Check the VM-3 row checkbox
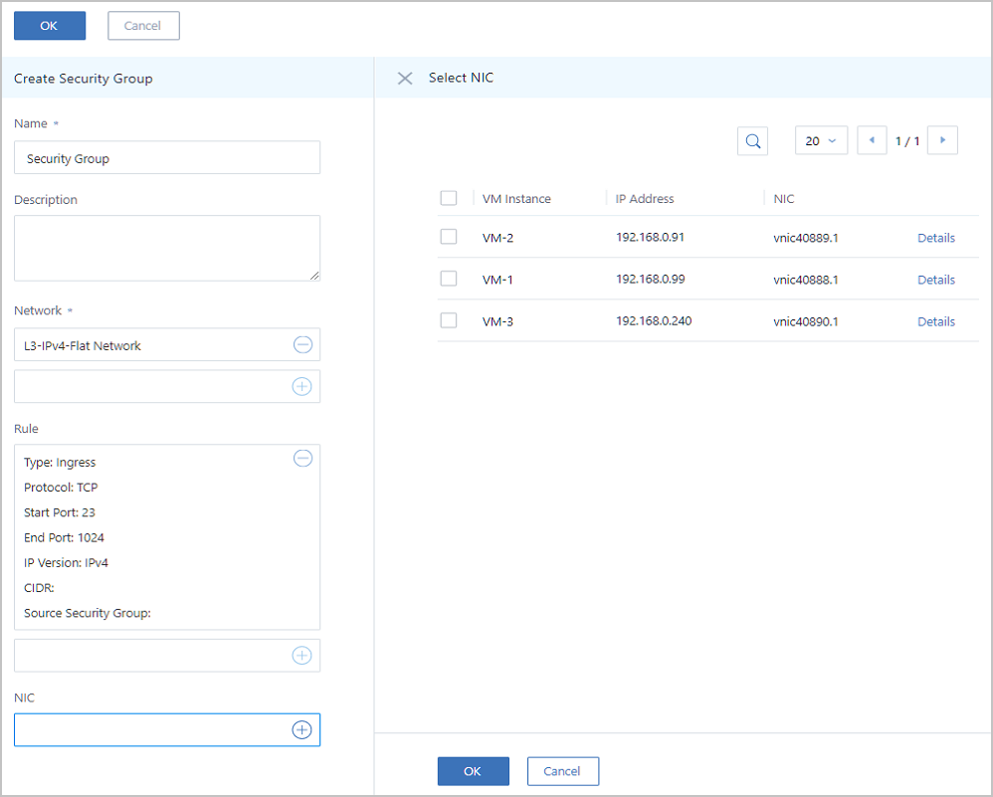993x797 pixels. click(x=449, y=320)
